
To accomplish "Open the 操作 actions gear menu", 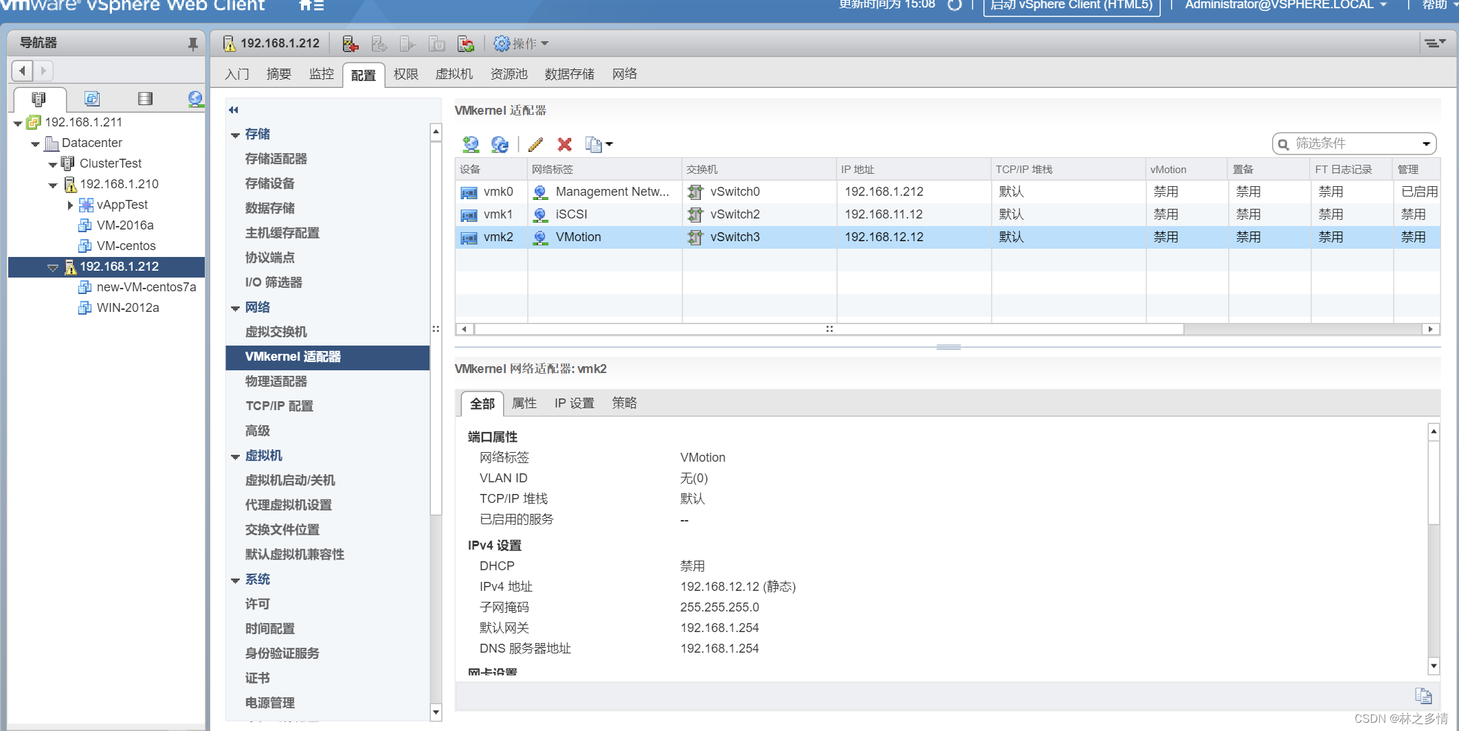I will [521, 44].
